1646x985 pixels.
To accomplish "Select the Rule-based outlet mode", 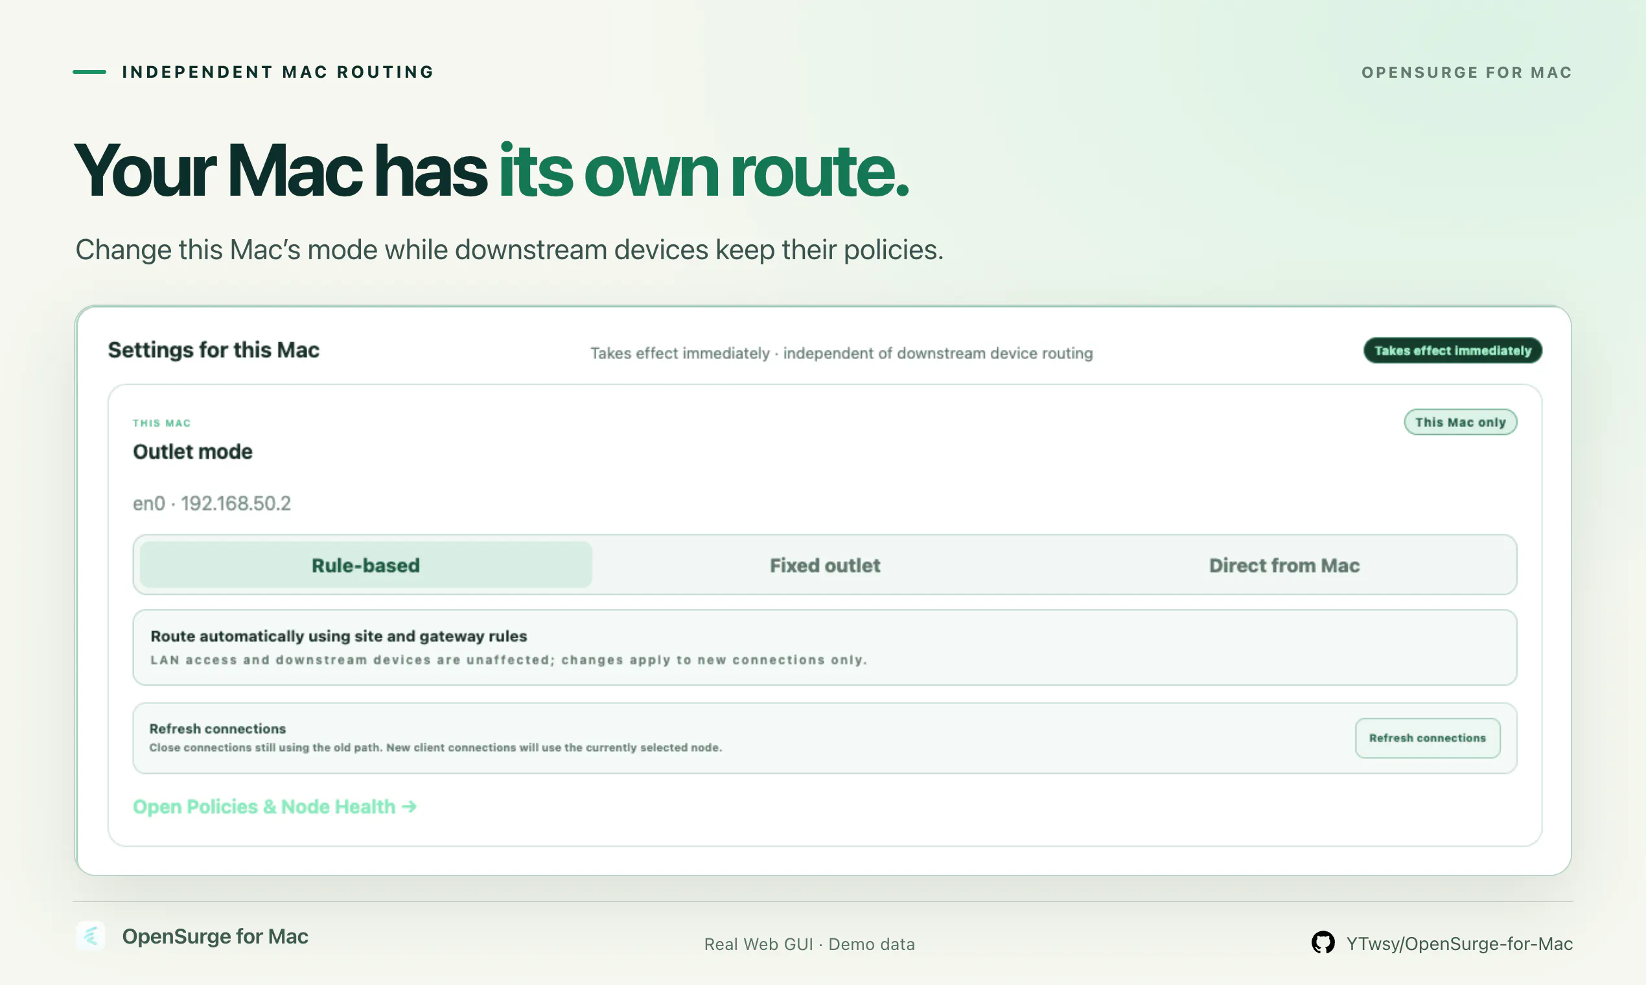I will click(365, 565).
